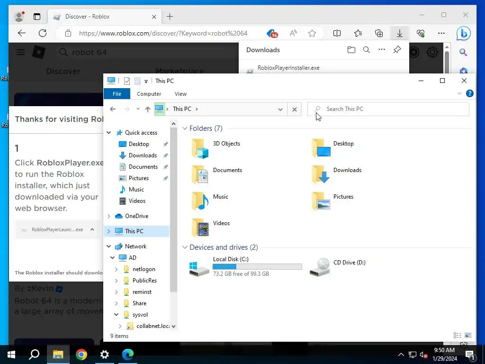Open Edge downloads folder icon
485x364 pixels.
[351, 50]
